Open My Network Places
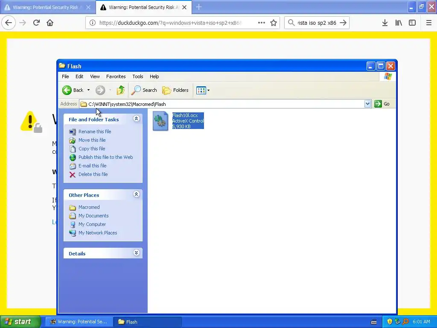This screenshot has height=328, width=437. click(98, 233)
